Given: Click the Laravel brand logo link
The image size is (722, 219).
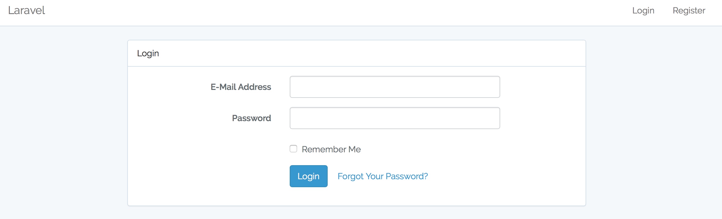Looking at the screenshot, I should 27,10.
